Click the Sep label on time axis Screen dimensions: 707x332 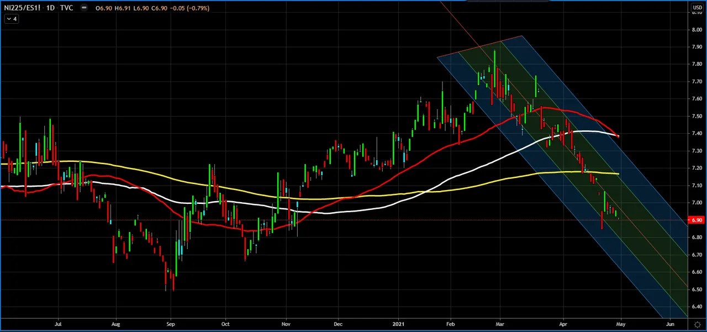pos(171,325)
